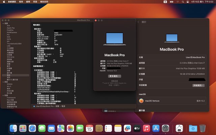Open Finder from the dock
The image size is (216, 135).
pos(13,128)
